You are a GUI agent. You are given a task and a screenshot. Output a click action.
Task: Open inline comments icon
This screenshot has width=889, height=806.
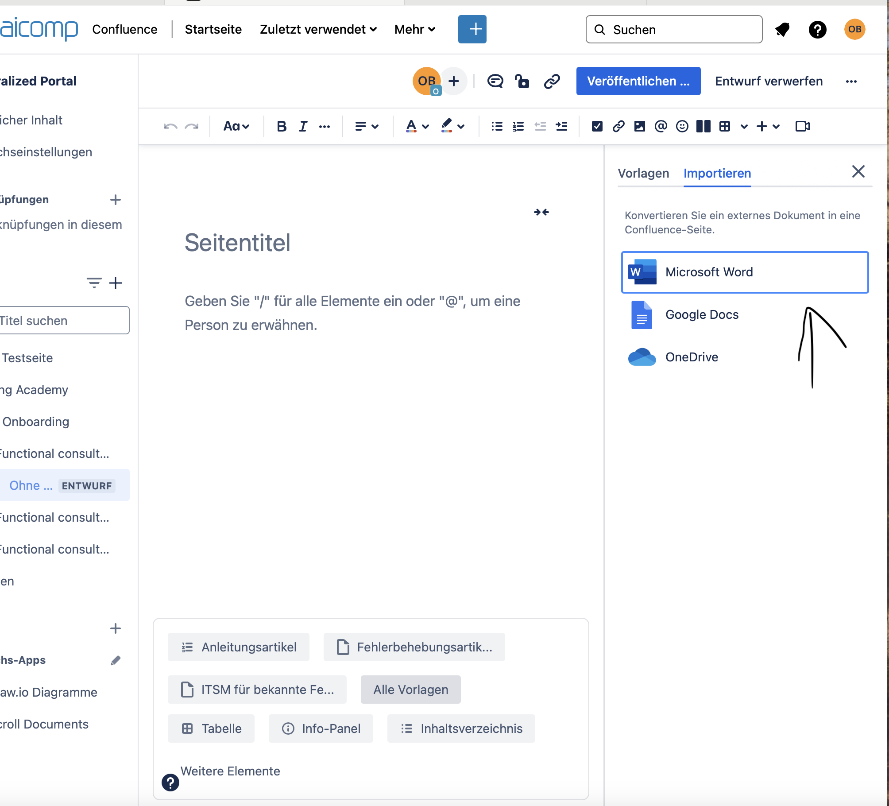(x=495, y=81)
